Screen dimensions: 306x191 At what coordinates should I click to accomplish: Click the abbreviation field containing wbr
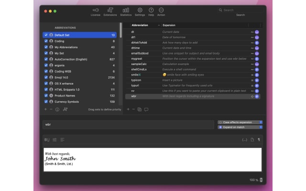(128, 125)
